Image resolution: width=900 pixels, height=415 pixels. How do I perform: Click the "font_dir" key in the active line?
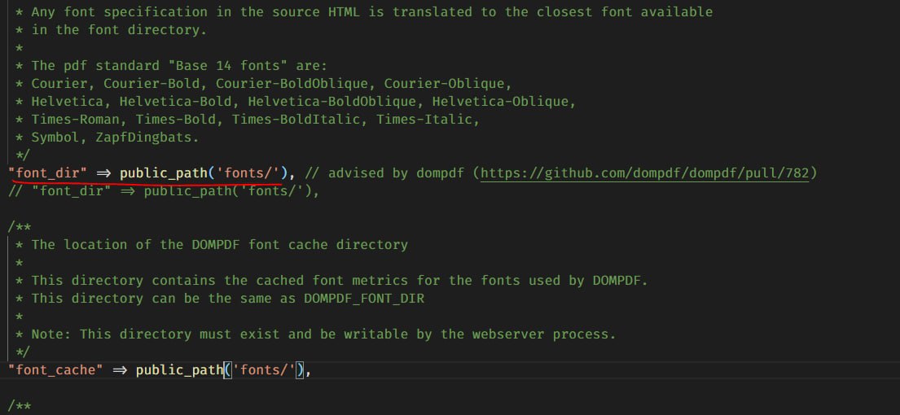[x=47, y=173]
